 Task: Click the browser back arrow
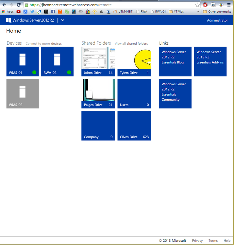coord(4,5)
